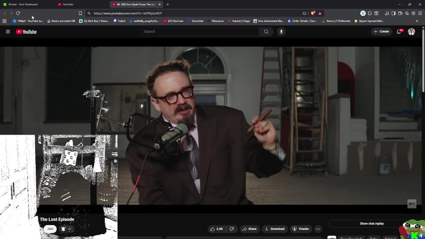Search with voice microphone button
Viewport: 425px width, 239px height.
[281, 32]
